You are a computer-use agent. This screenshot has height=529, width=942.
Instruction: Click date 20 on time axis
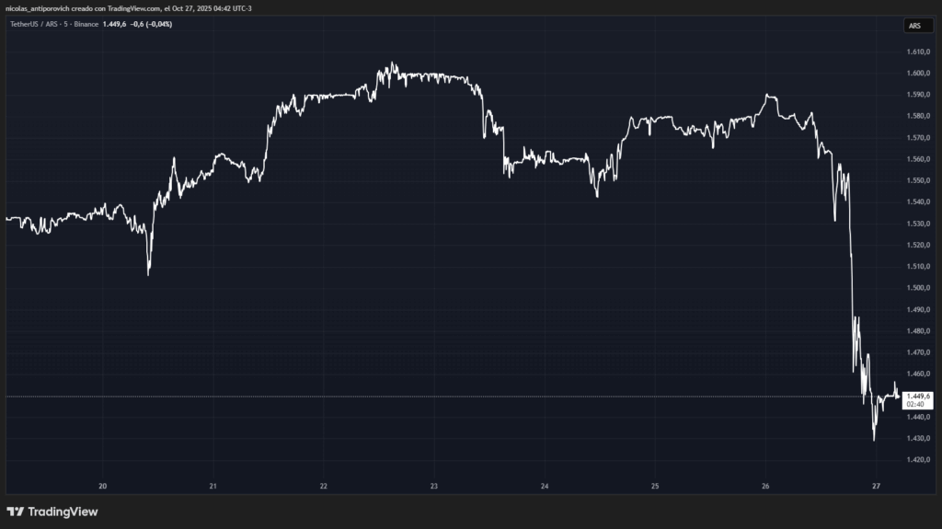[102, 486]
